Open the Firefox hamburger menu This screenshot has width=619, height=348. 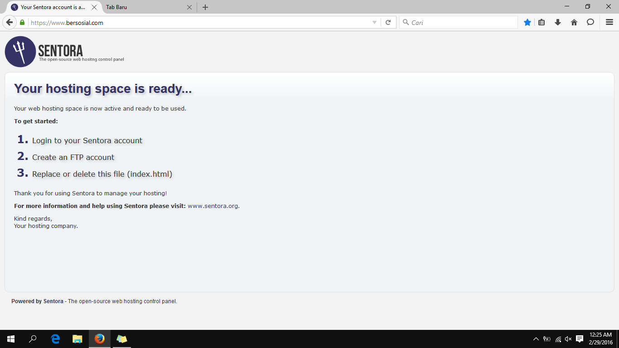click(x=609, y=22)
